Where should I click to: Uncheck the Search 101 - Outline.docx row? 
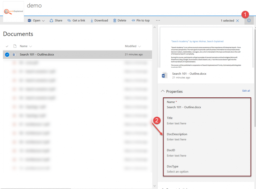(7, 55)
